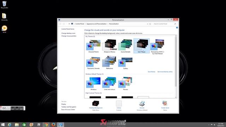Show hidden system tray icons
This screenshot has width=226, height=127.
pyautogui.click(x=209, y=125)
